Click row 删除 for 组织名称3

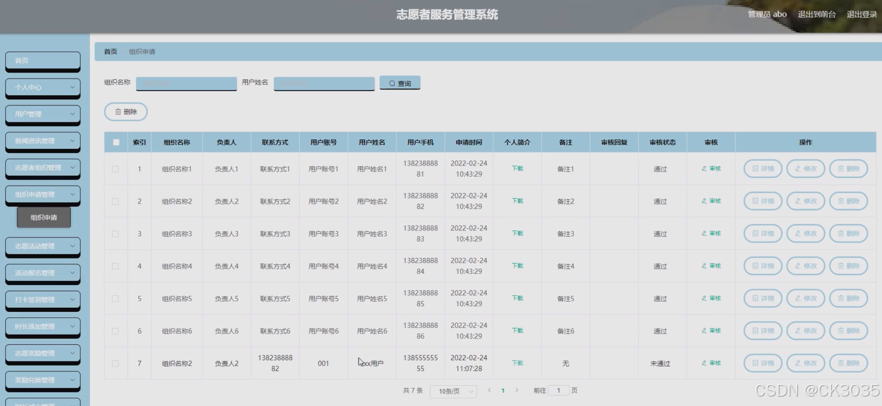tap(849, 233)
